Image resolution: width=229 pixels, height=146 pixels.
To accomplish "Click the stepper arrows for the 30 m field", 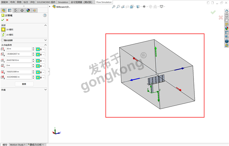I will pos(33,49).
